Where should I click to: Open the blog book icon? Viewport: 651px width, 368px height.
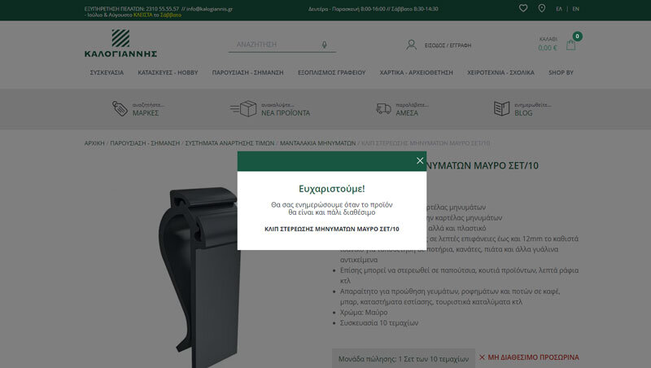[501, 108]
